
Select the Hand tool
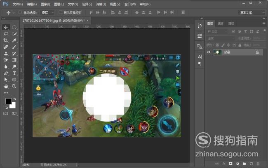[x=6, y=86]
